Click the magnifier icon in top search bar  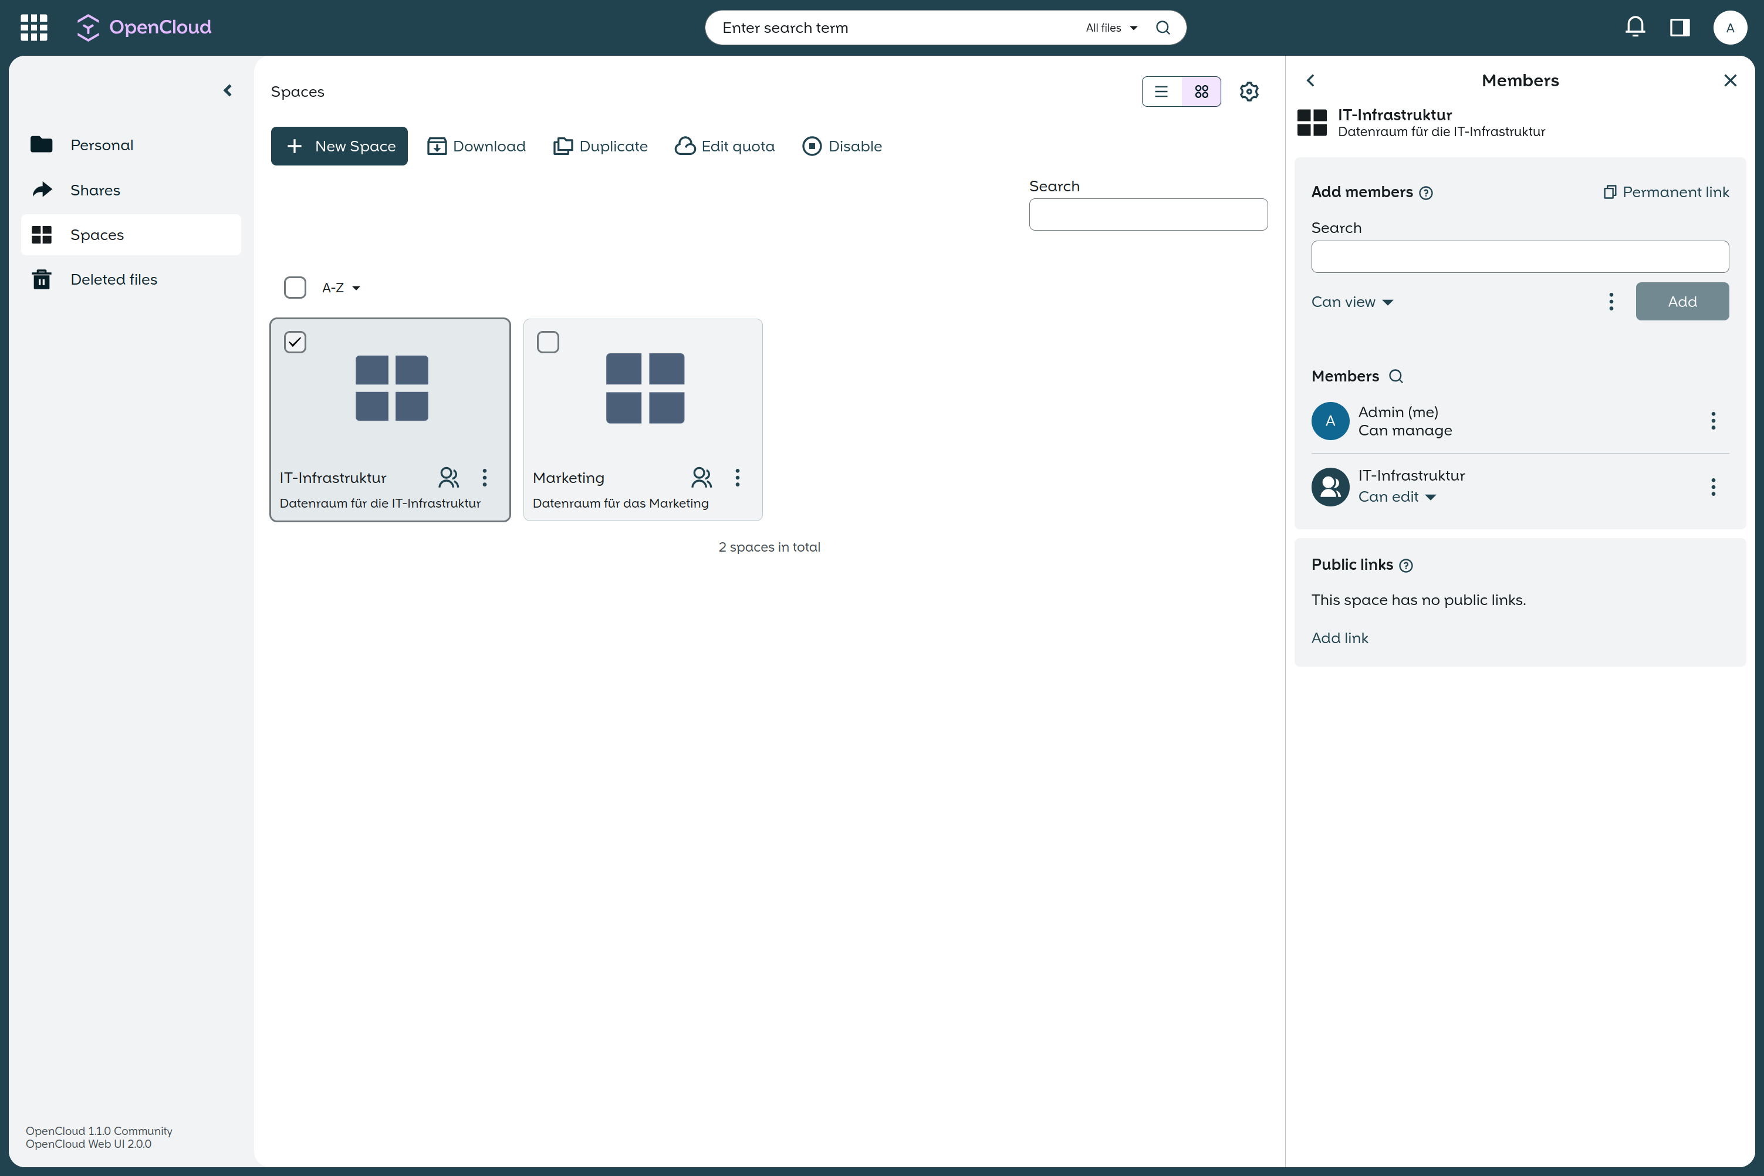coord(1163,28)
